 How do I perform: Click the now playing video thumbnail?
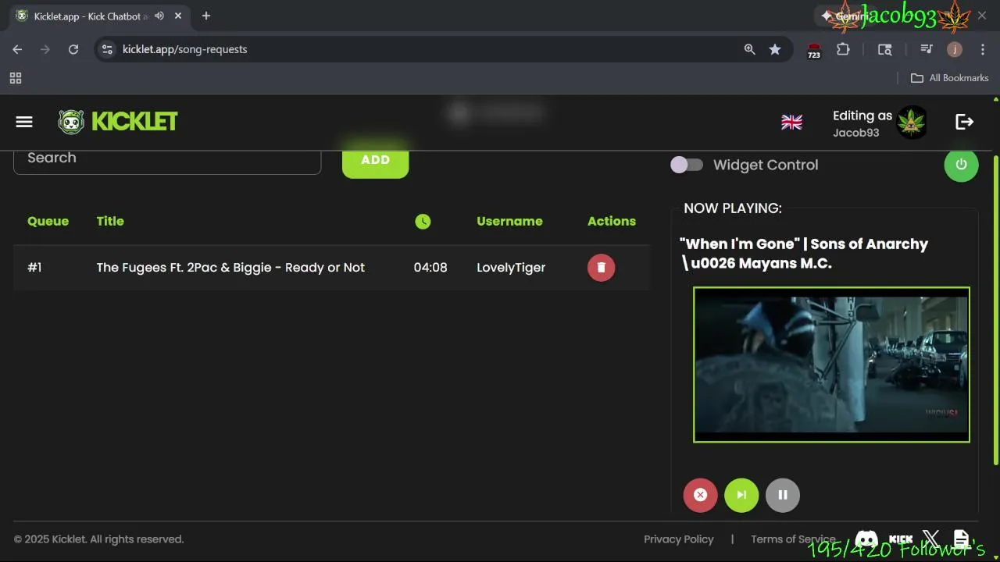click(x=831, y=365)
